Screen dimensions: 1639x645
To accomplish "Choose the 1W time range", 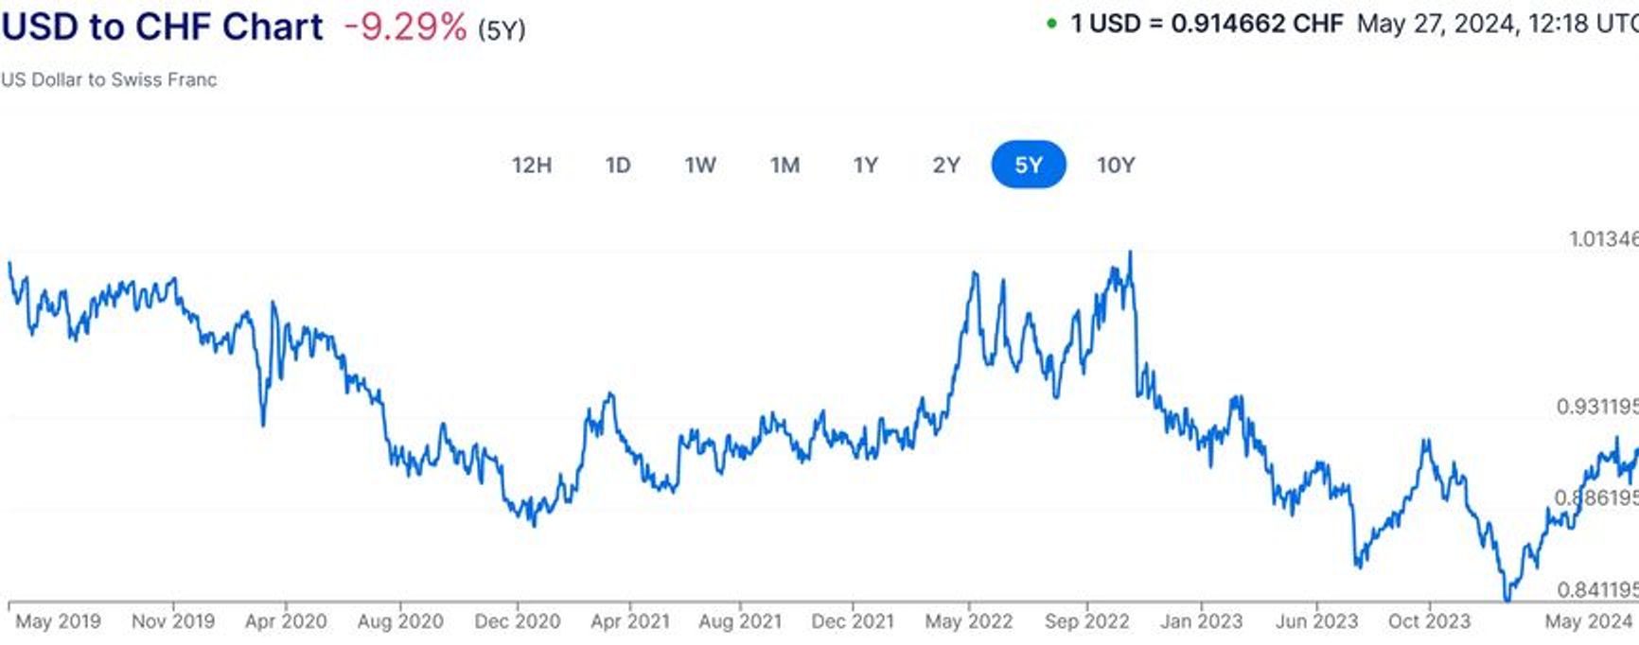I will pyautogui.click(x=700, y=165).
